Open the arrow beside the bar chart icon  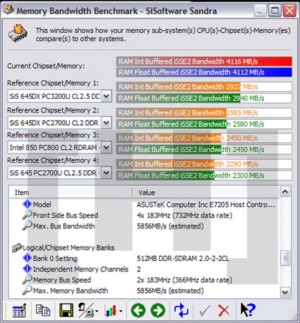121,311
